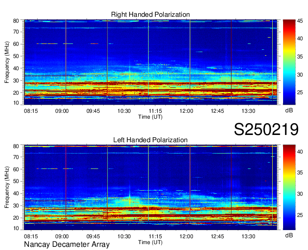Click the 40 value on the right-handed colorbar
308x250 pixels.
(300, 38)
